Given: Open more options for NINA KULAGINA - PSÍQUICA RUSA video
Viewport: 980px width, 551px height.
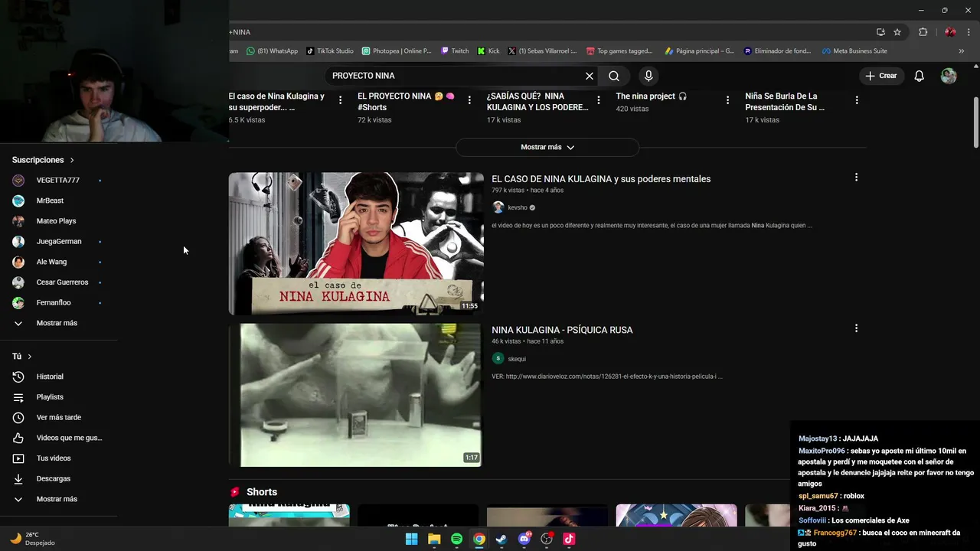Looking at the screenshot, I should (856, 328).
